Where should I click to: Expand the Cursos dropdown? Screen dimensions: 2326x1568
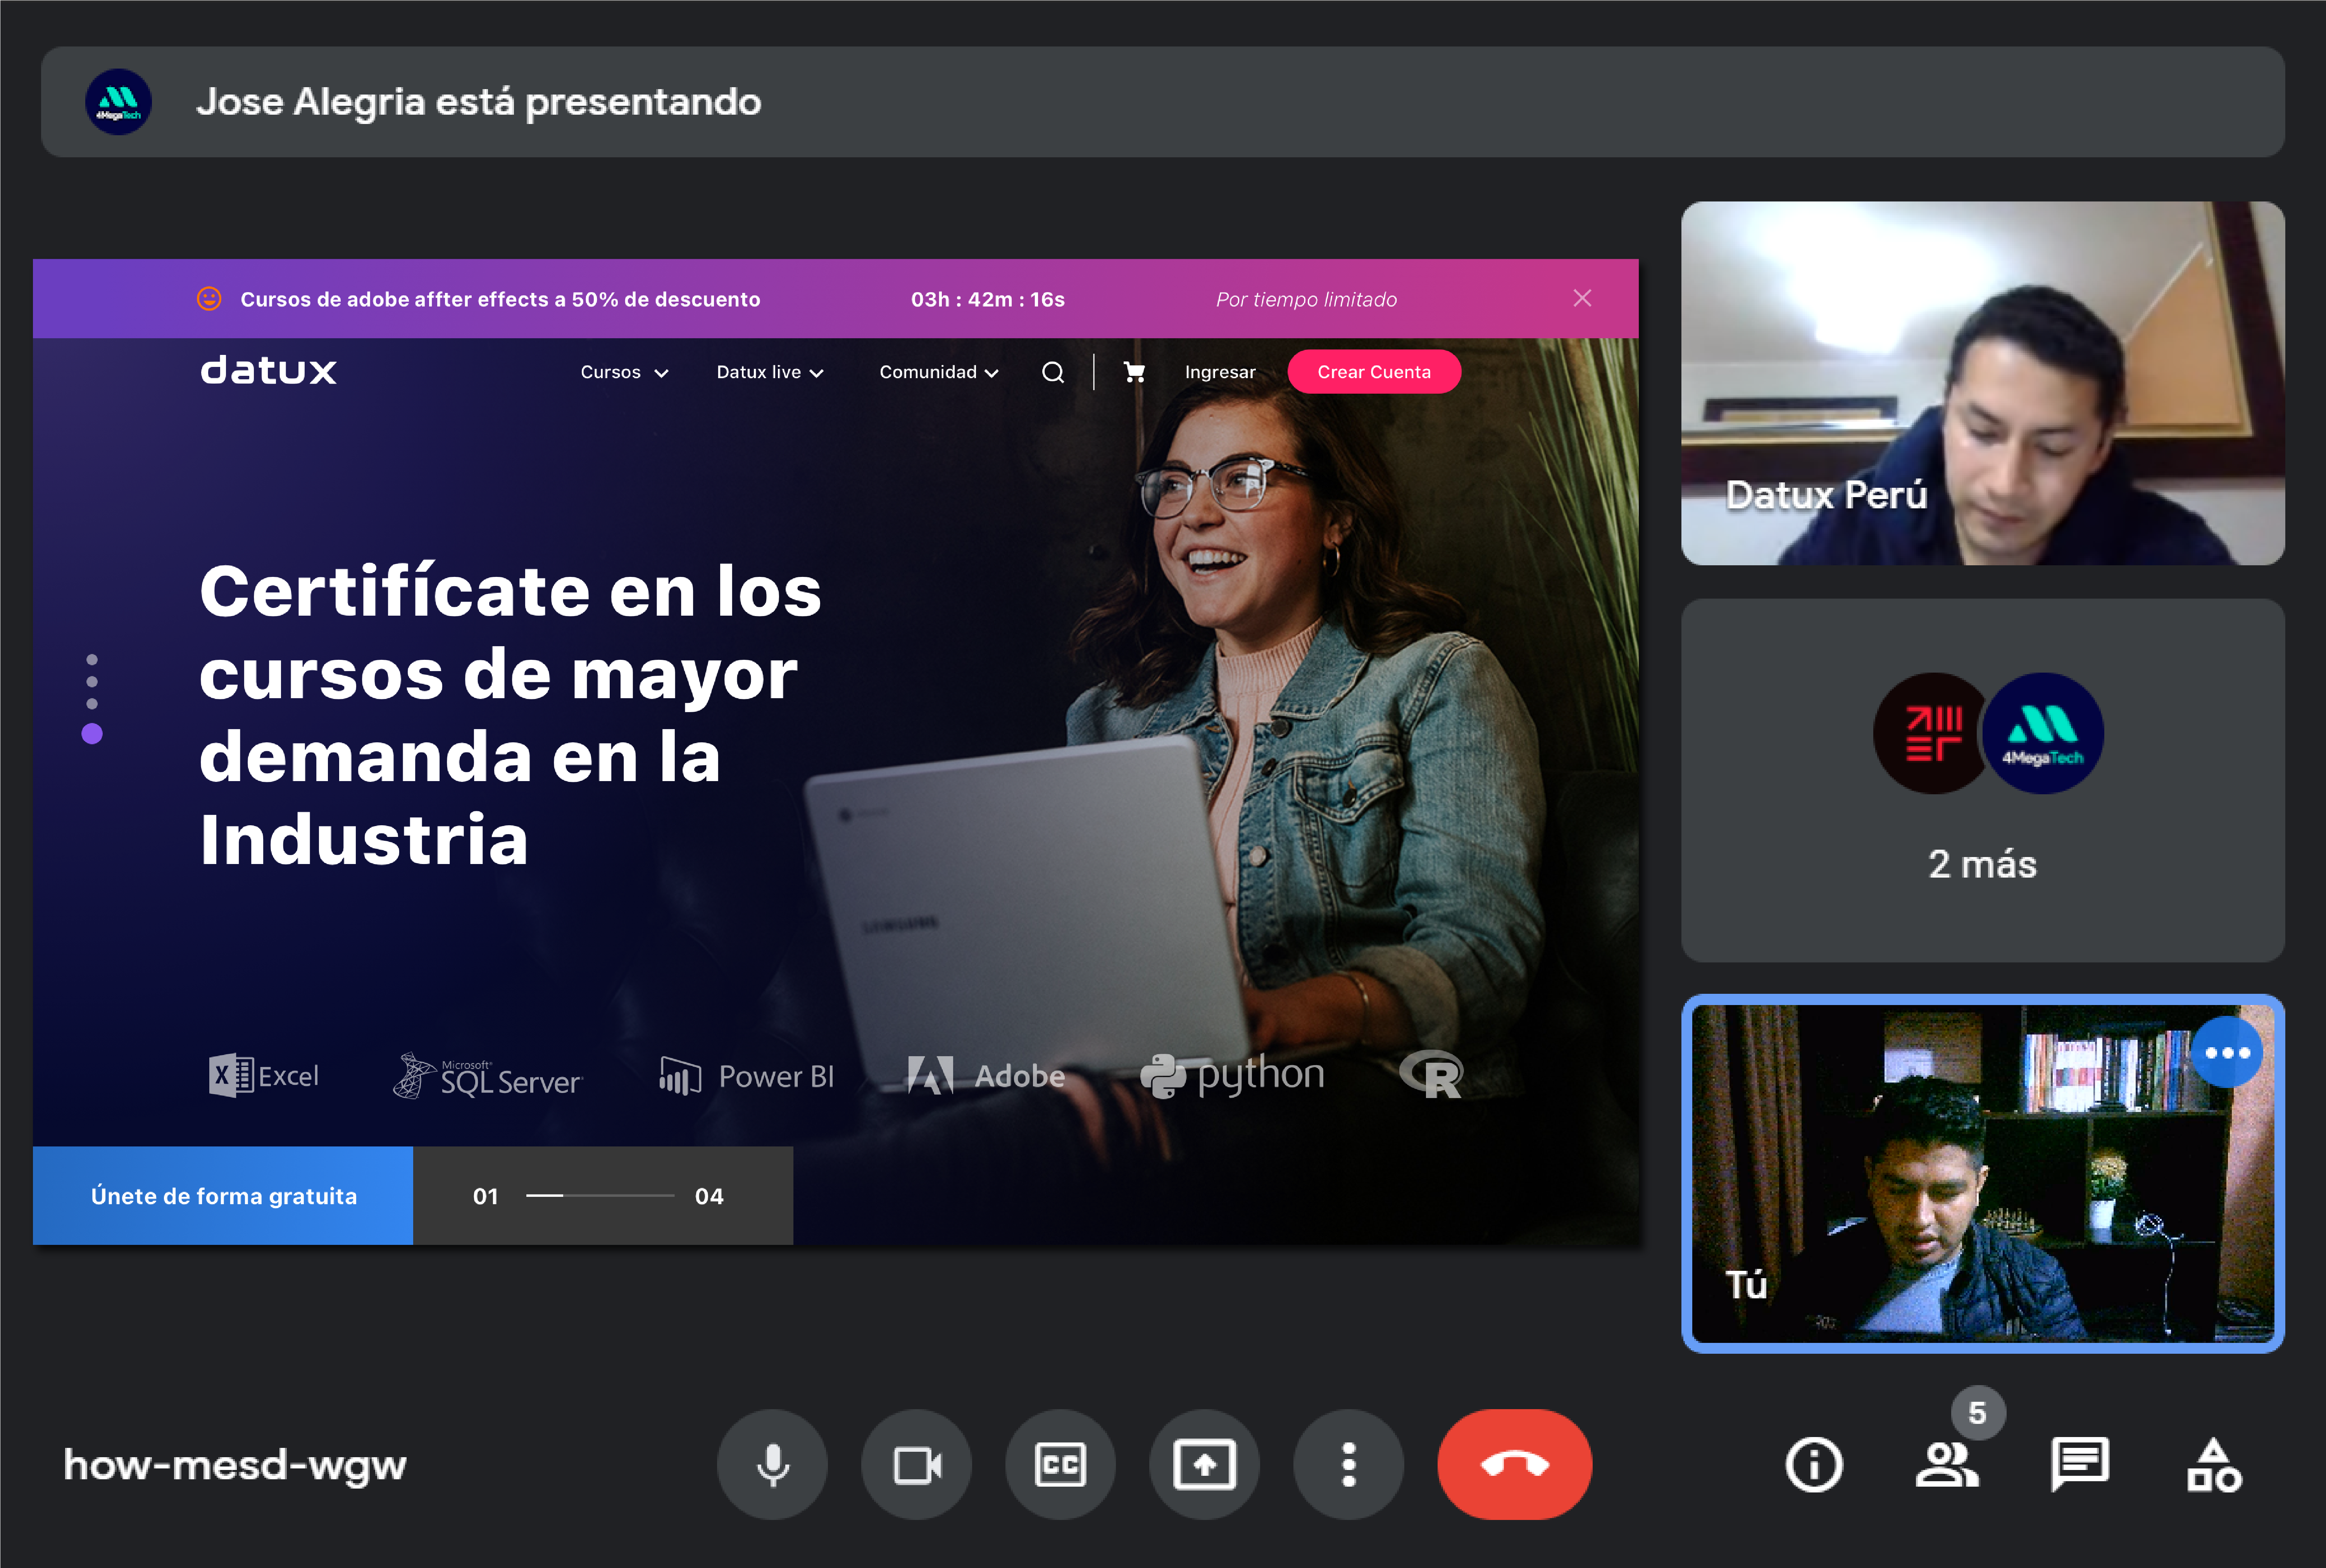point(624,372)
